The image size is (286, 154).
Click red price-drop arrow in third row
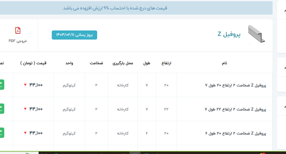point(25,133)
